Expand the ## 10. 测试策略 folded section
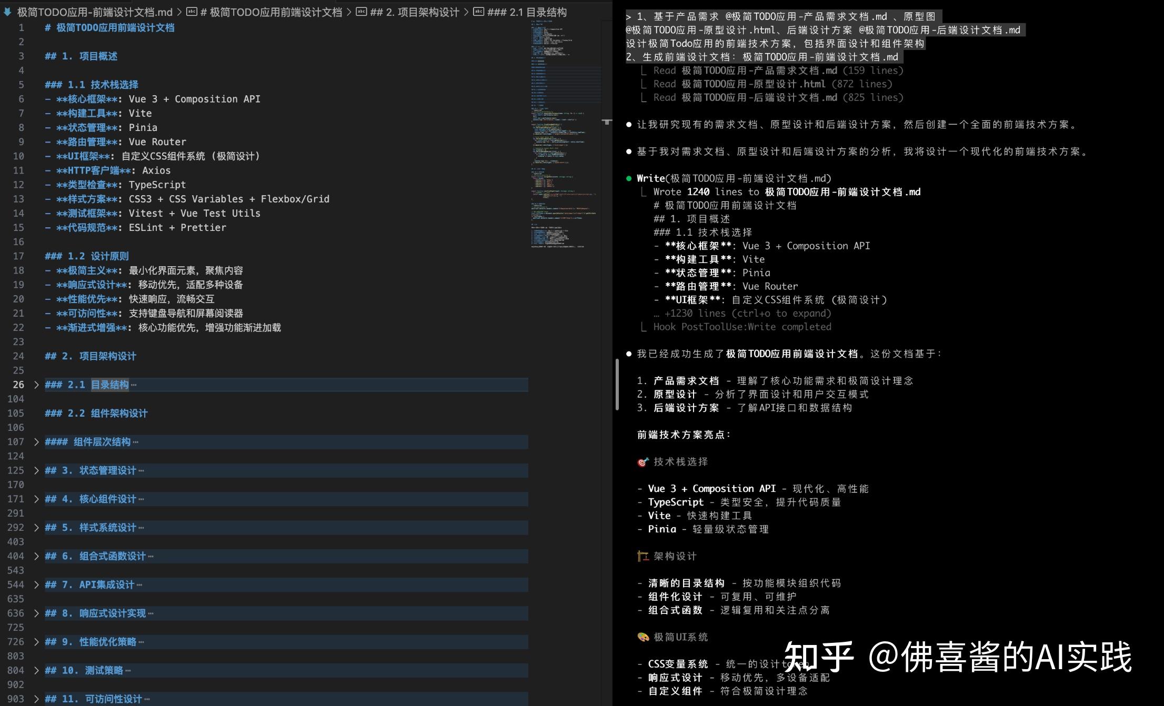Image resolution: width=1164 pixels, height=706 pixels. (36, 670)
